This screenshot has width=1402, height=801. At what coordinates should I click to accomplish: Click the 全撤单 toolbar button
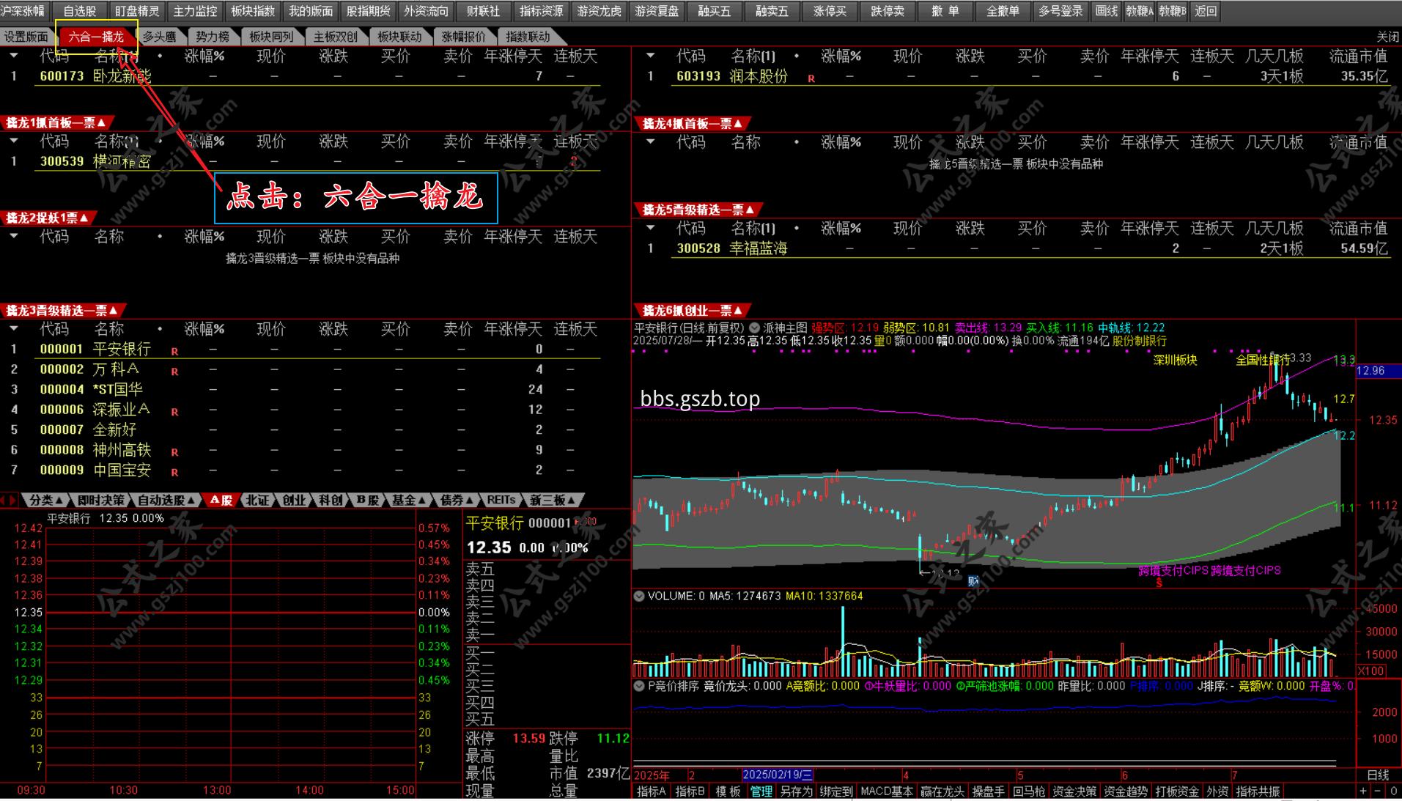point(1003,11)
